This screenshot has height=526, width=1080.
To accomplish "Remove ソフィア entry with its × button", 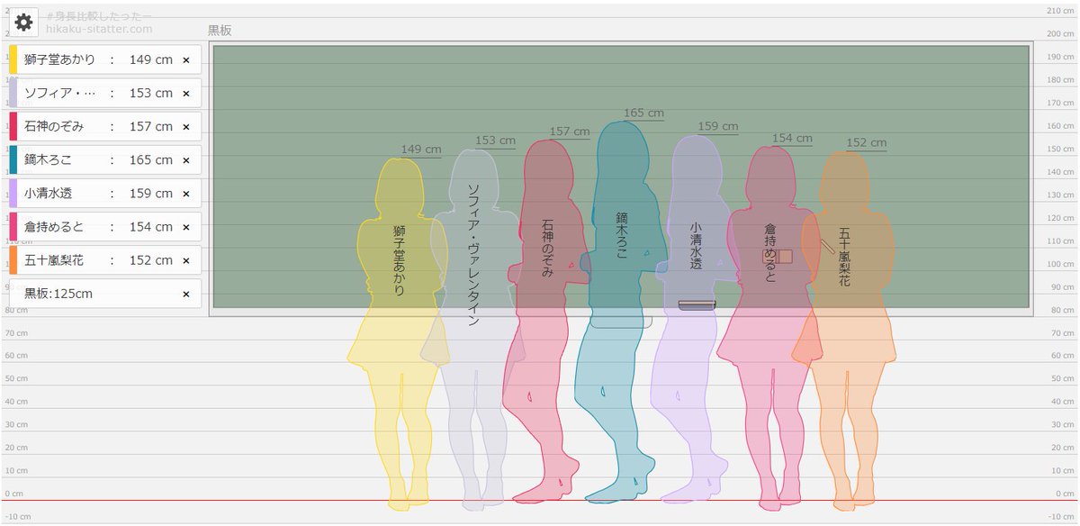I will 186,94.
